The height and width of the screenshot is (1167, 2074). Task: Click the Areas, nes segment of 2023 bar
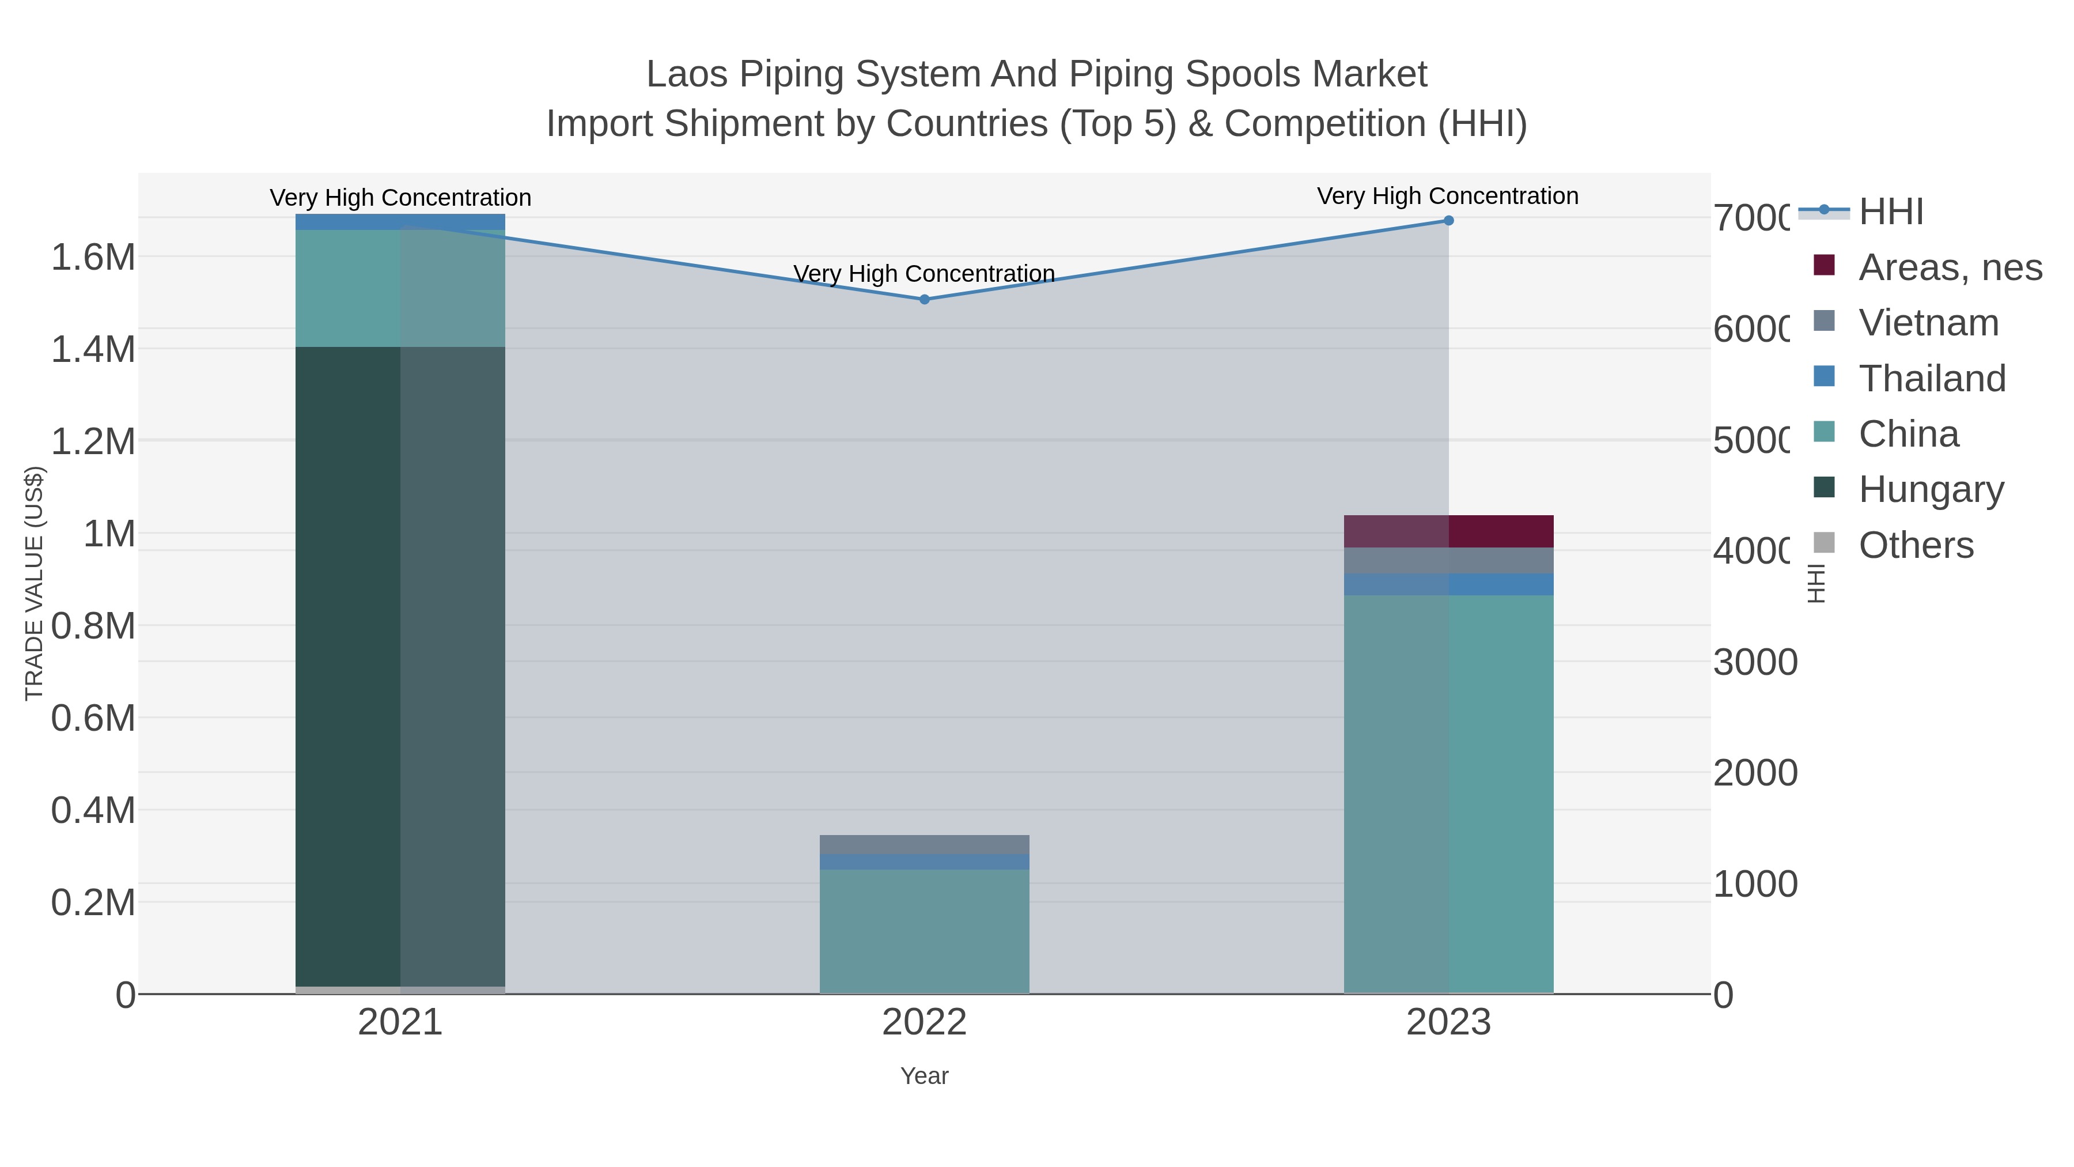pyautogui.click(x=1448, y=531)
